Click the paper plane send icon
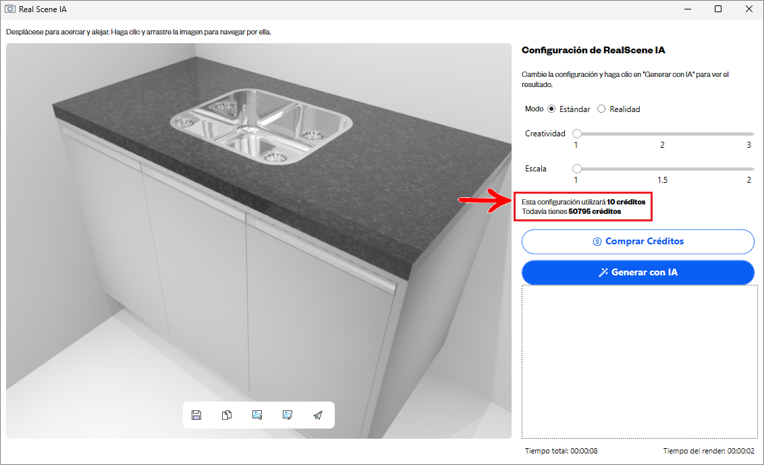This screenshot has width=764, height=465. tap(318, 415)
